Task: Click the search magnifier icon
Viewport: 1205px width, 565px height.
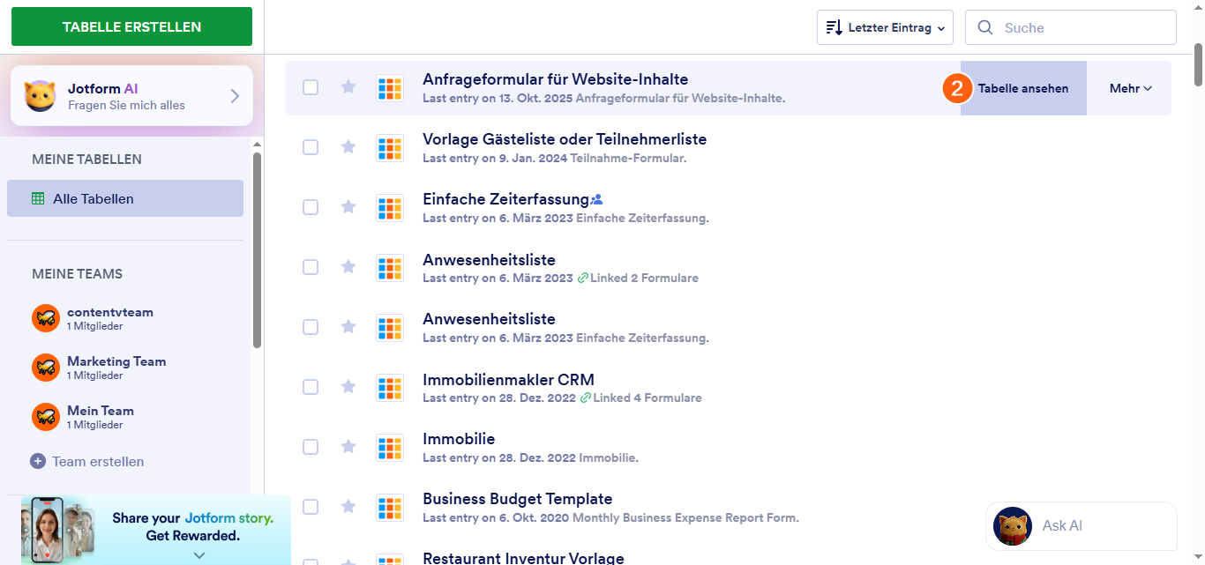Action: [x=985, y=27]
